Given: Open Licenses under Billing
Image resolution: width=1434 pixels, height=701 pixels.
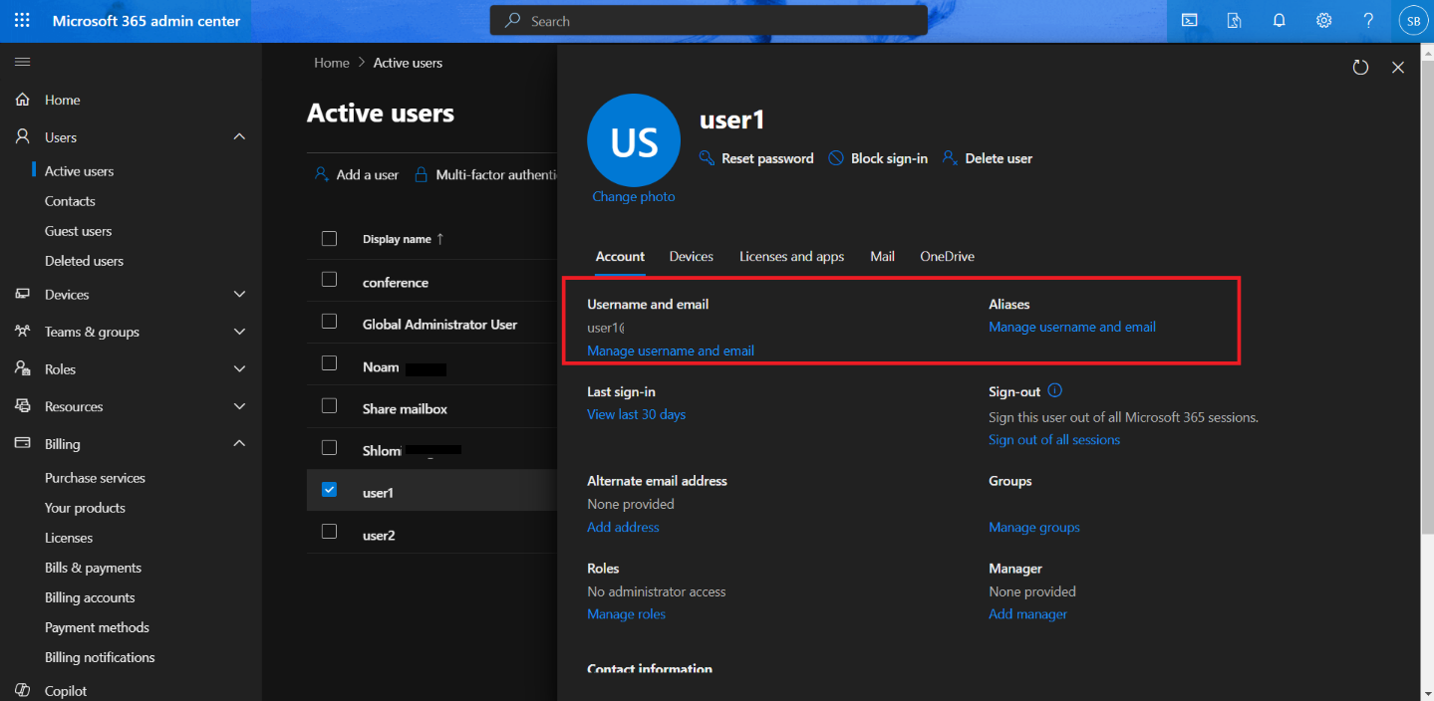Looking at the screenshot, I should [x=69, y=538].
